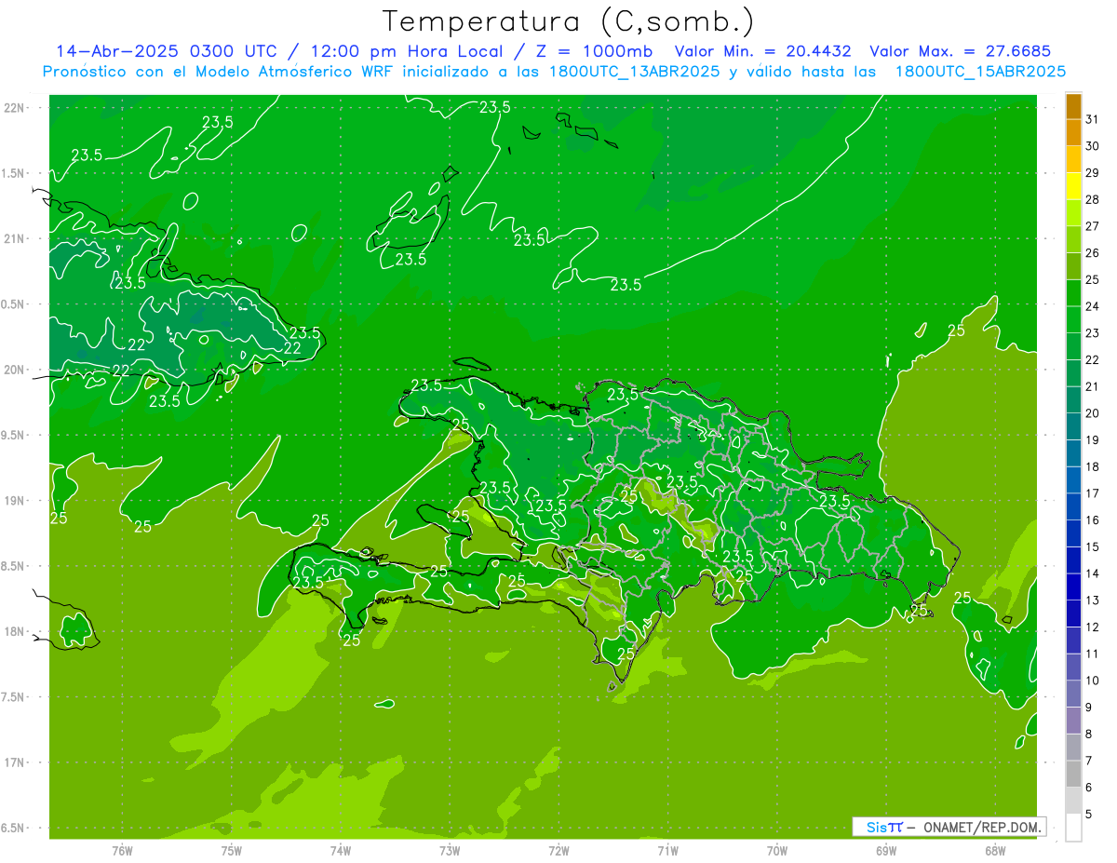The width and height of the screenshot is (1117, 863).
Task: Click the colorbar label '24'
Action: coord(1092,306)
